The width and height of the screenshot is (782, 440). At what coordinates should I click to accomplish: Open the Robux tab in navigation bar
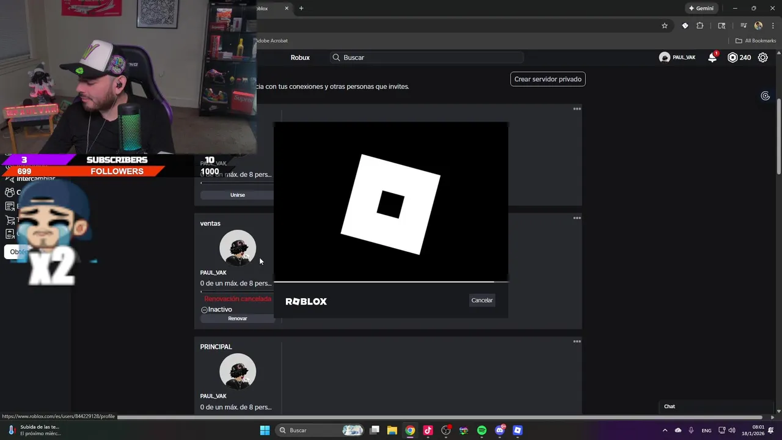tap(300, 57)
